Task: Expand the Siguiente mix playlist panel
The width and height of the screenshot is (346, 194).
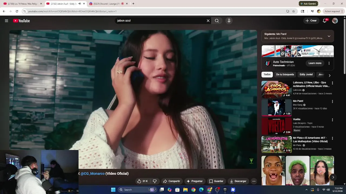Action: point(329,36)
